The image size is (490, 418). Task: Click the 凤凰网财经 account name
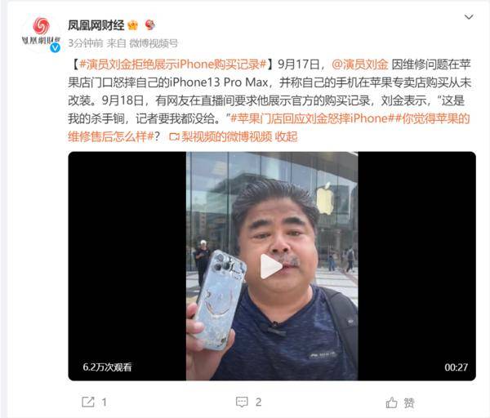[96, 25]
